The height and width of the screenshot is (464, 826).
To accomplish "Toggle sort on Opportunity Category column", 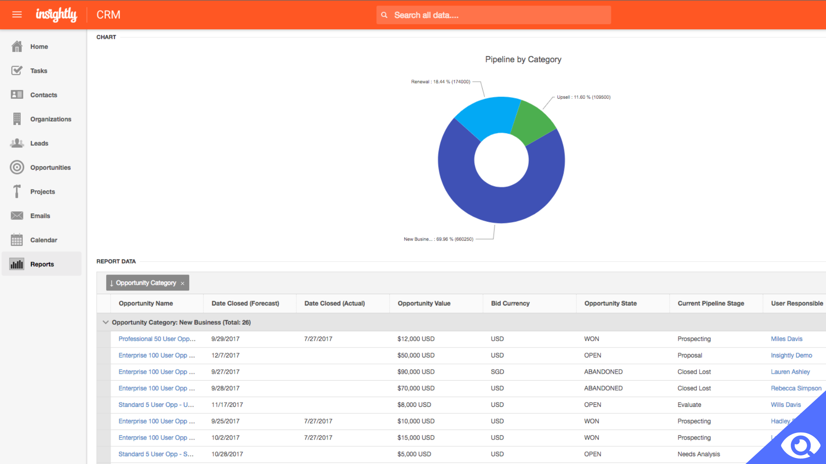I will pyautogui.click(x=112, y=283).
